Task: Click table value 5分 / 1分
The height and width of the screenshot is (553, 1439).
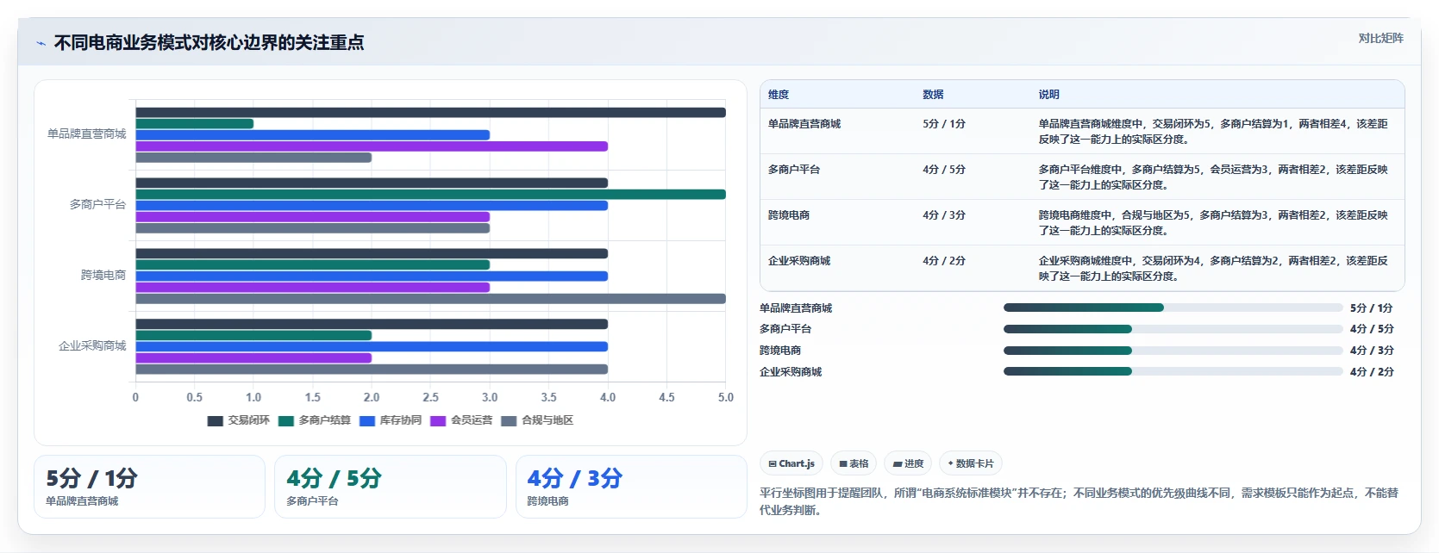Action: [944, 124]
